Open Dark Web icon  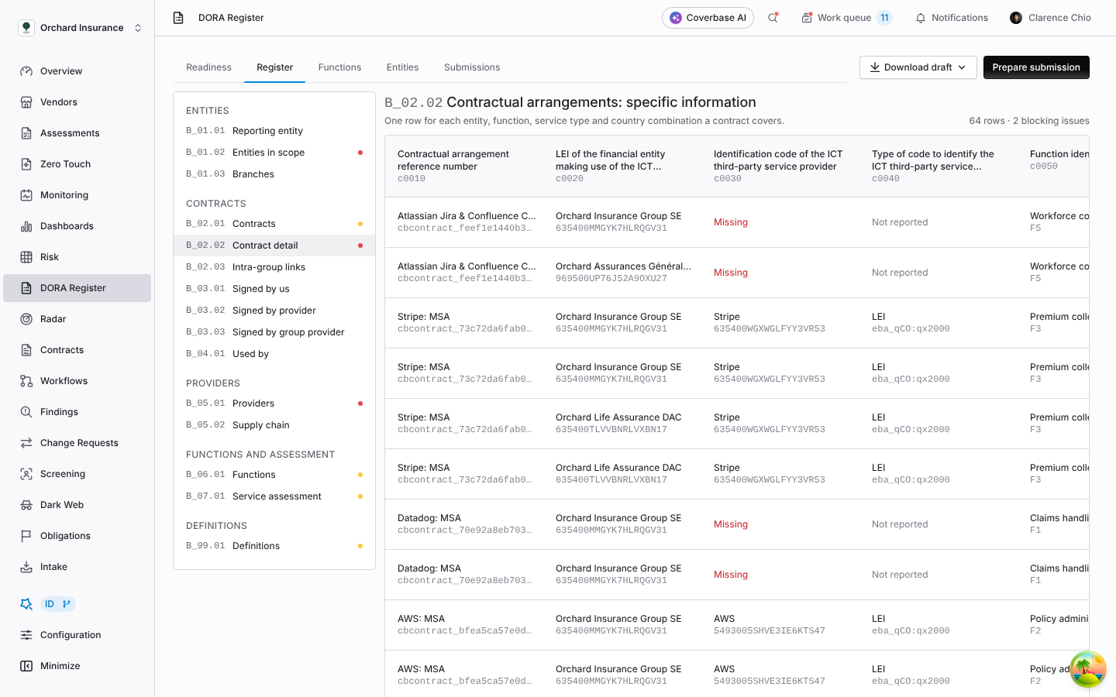click(x=26, y=505)
